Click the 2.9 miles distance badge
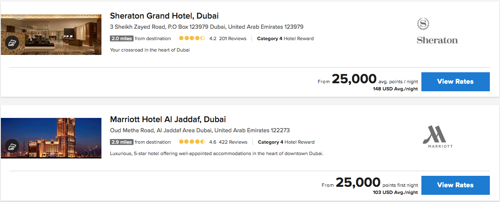 121,142
